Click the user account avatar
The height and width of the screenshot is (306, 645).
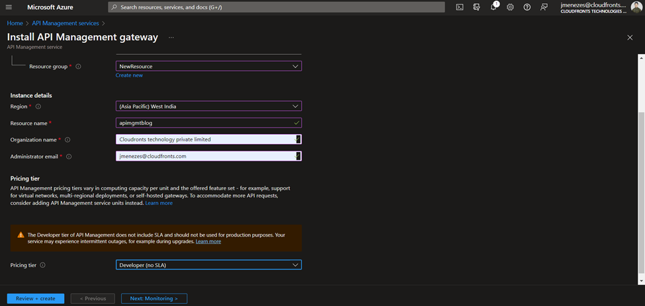(x=636, y=7)
